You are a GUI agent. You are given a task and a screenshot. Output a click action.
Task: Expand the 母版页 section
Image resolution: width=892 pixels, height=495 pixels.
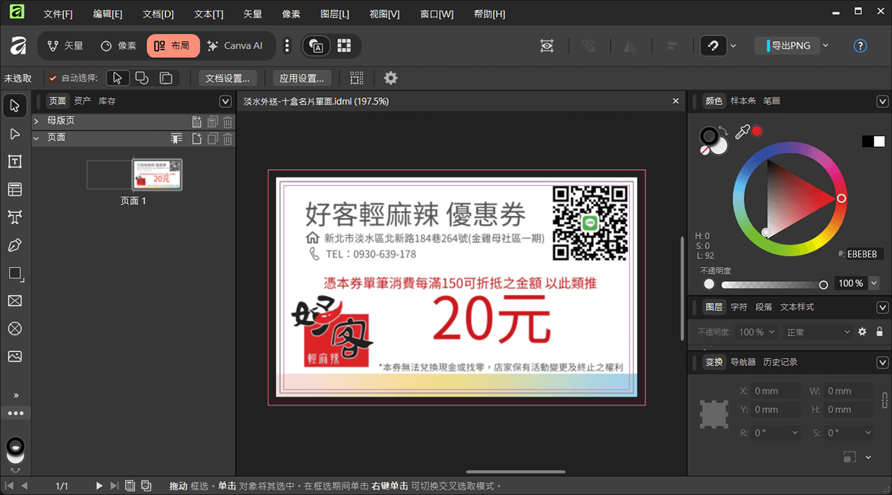pos(36,121)
